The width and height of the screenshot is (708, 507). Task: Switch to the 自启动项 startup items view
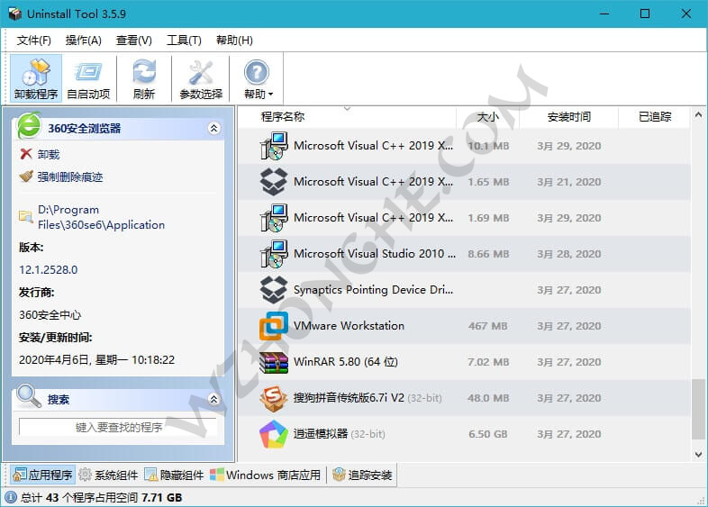point(88,78)
